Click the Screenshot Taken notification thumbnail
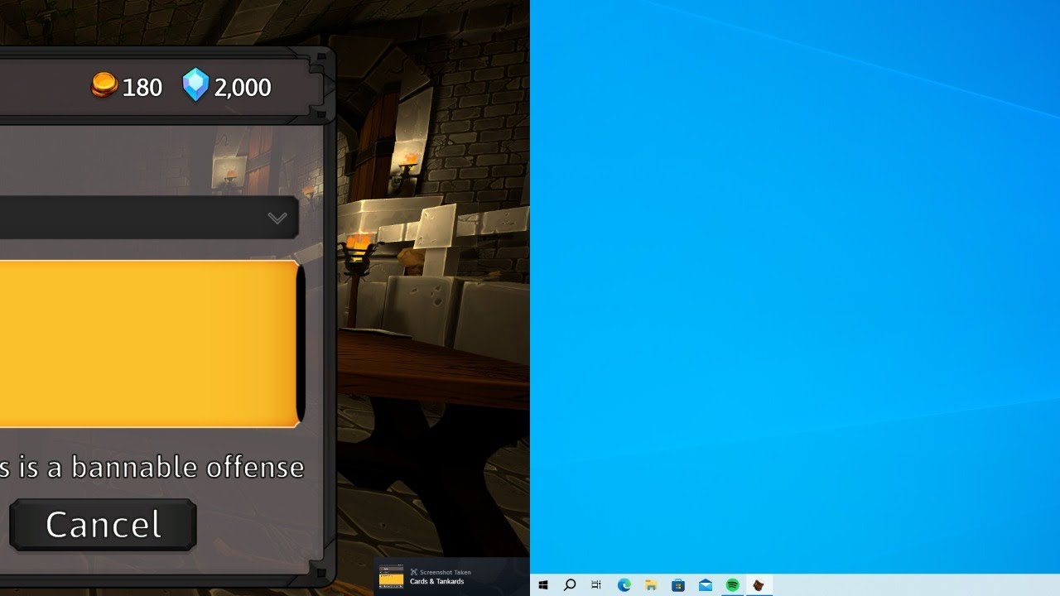The height and width of the screenshot is (596, 1060). tap(391, 576)
